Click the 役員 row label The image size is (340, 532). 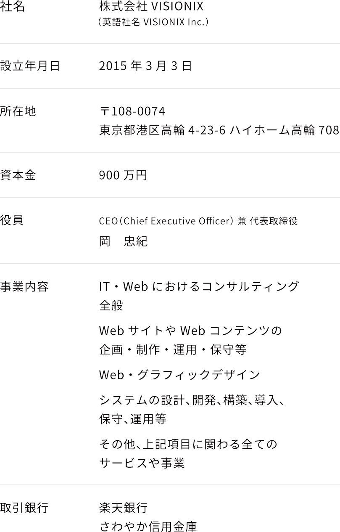[x=12, y=220]
